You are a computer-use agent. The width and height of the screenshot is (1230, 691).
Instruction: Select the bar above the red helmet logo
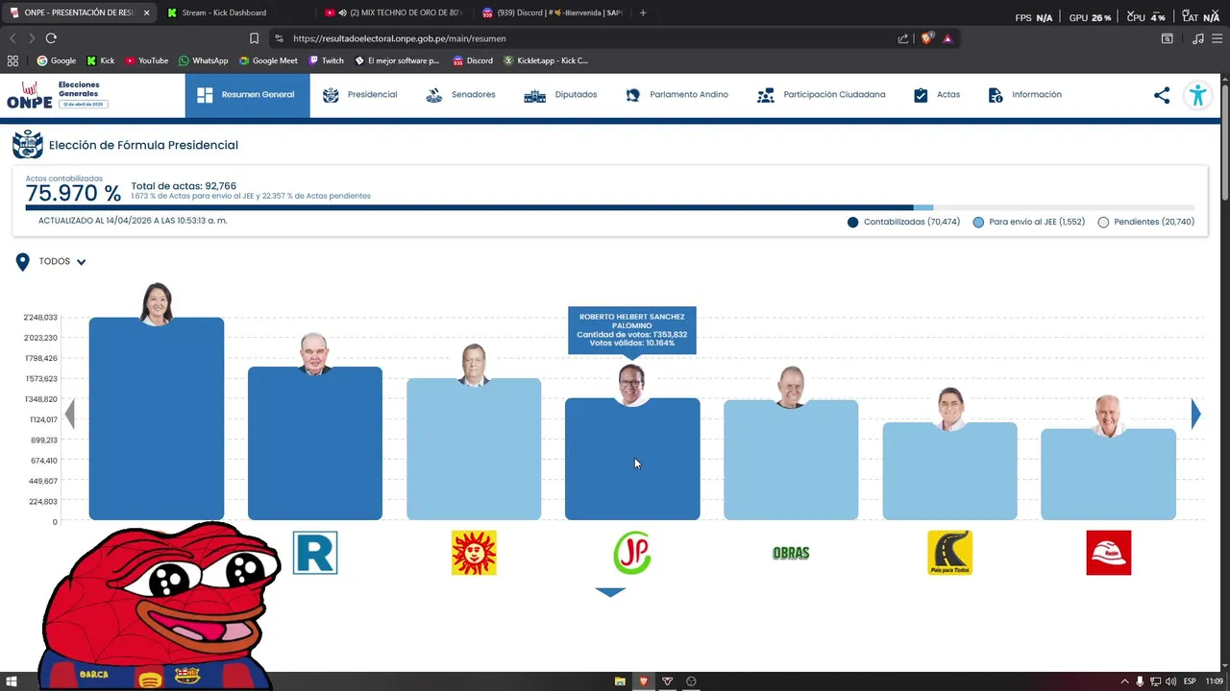point(1108,474)
